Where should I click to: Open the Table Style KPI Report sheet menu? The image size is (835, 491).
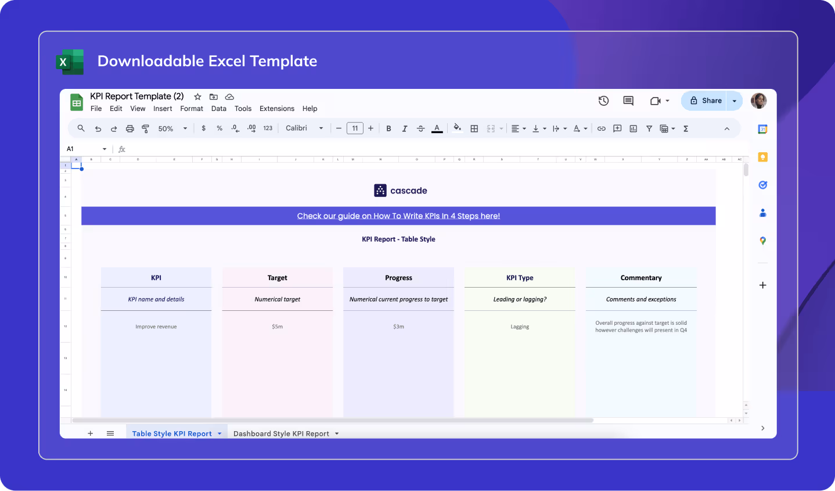coord(219,433)
